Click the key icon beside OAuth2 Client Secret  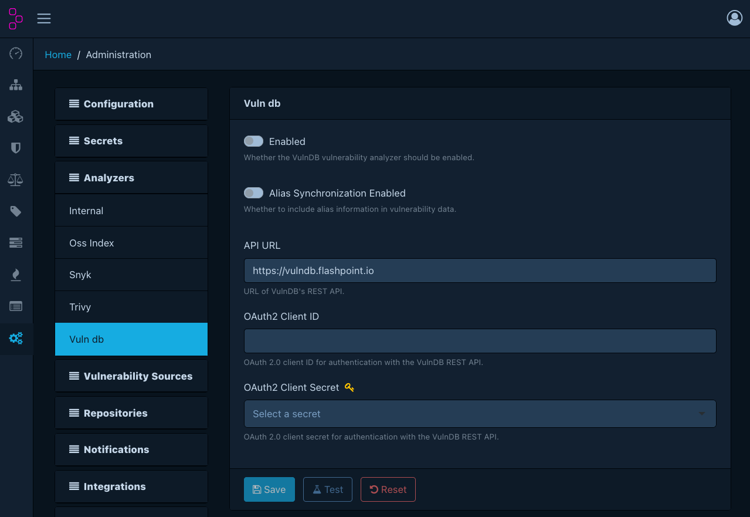(349, 387)
